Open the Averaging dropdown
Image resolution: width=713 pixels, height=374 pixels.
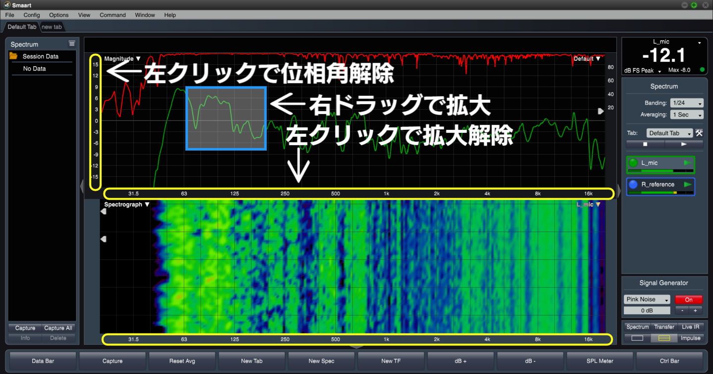pos(686,114)
